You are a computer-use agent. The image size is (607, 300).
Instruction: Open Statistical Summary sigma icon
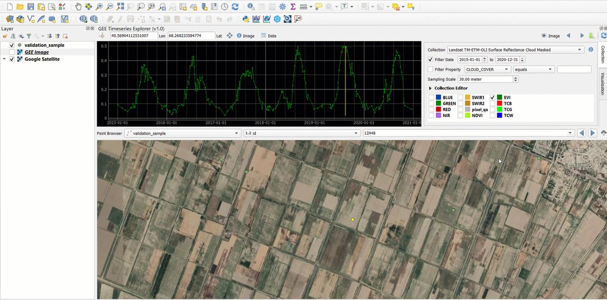(293, 7)
